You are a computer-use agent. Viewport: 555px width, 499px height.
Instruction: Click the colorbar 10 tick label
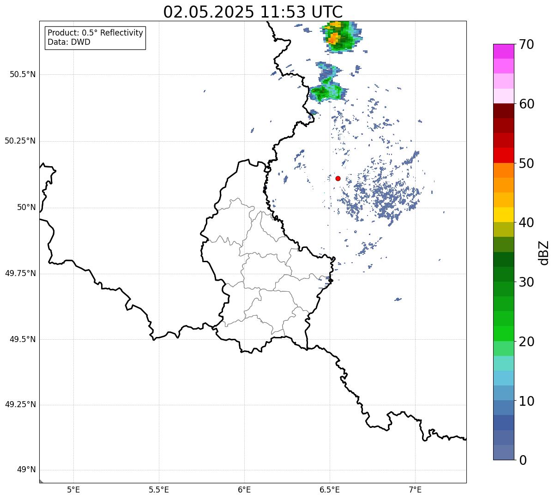point(527,401)
